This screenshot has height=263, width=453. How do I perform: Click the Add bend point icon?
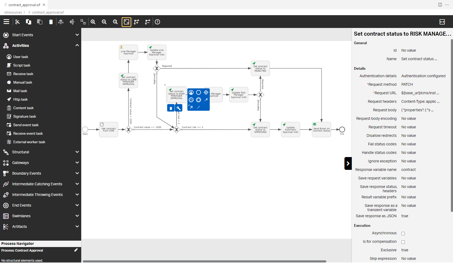coord(137,22)
